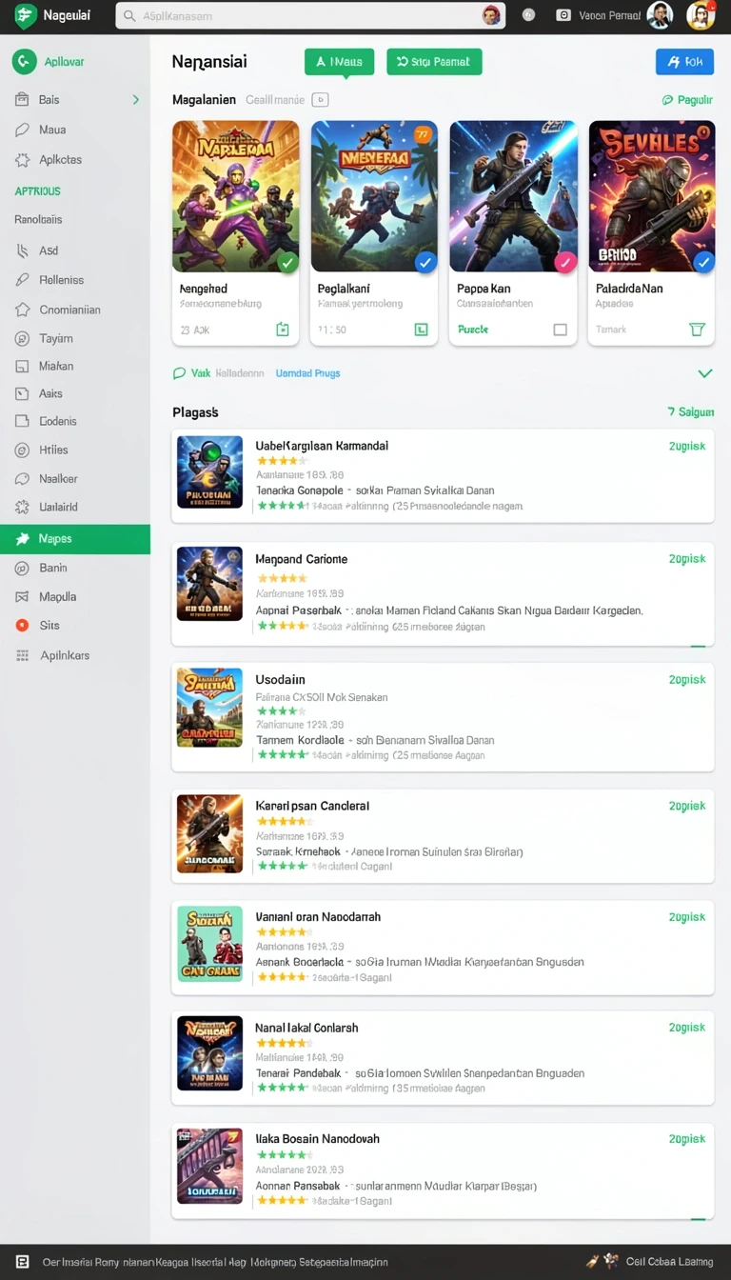The width and height of the screenshot is (731, 1280).
Task: Click the Banin sidebar icon
Action: tap(22, 568)
